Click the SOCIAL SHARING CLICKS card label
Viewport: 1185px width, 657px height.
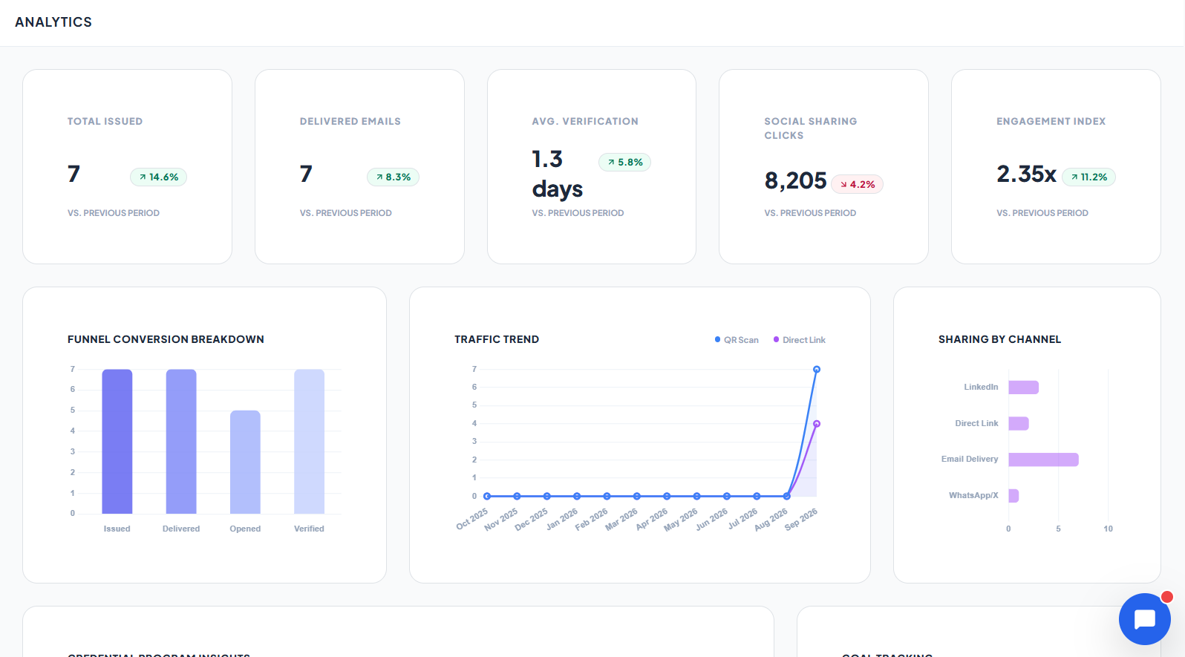tap(811, 128)
